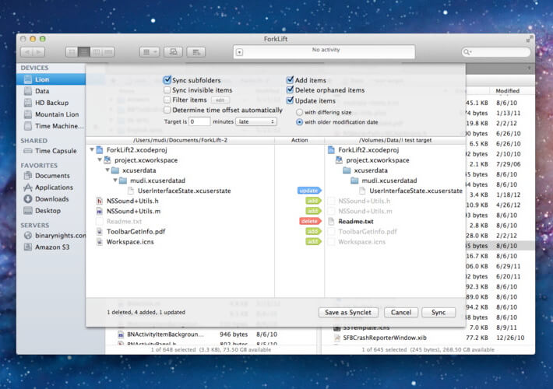553x389 pixels.
Task: Select the BNActivityItemBackground file in the left pane
Action: [x=165, y=334]
